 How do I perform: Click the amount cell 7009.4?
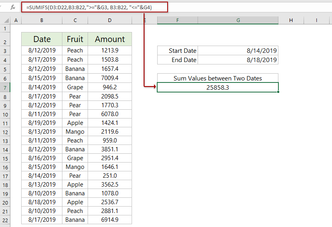(110, 78)
